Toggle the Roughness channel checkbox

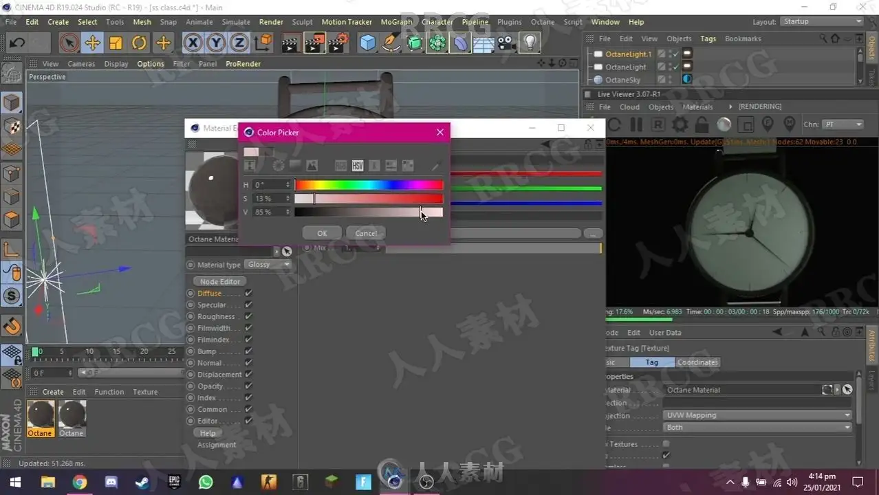[x=248, y=317]
